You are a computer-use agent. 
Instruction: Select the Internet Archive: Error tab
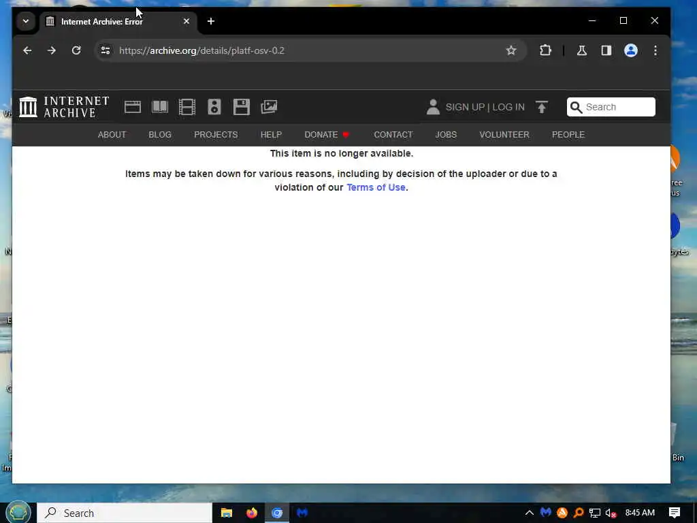point(118,21)
